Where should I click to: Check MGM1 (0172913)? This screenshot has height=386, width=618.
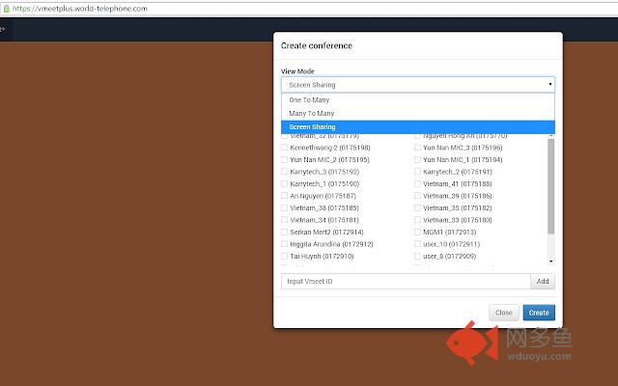[x=417, y=232]
